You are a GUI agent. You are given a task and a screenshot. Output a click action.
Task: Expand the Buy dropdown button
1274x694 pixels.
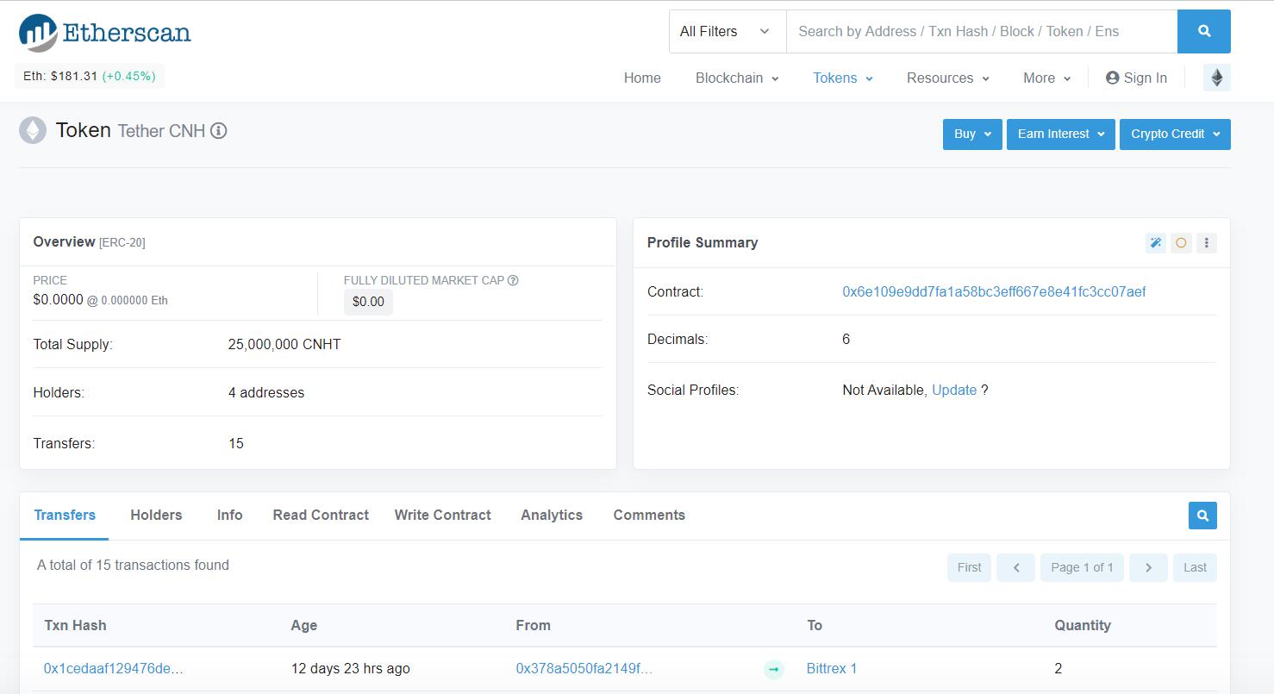[x=971, y=134]
